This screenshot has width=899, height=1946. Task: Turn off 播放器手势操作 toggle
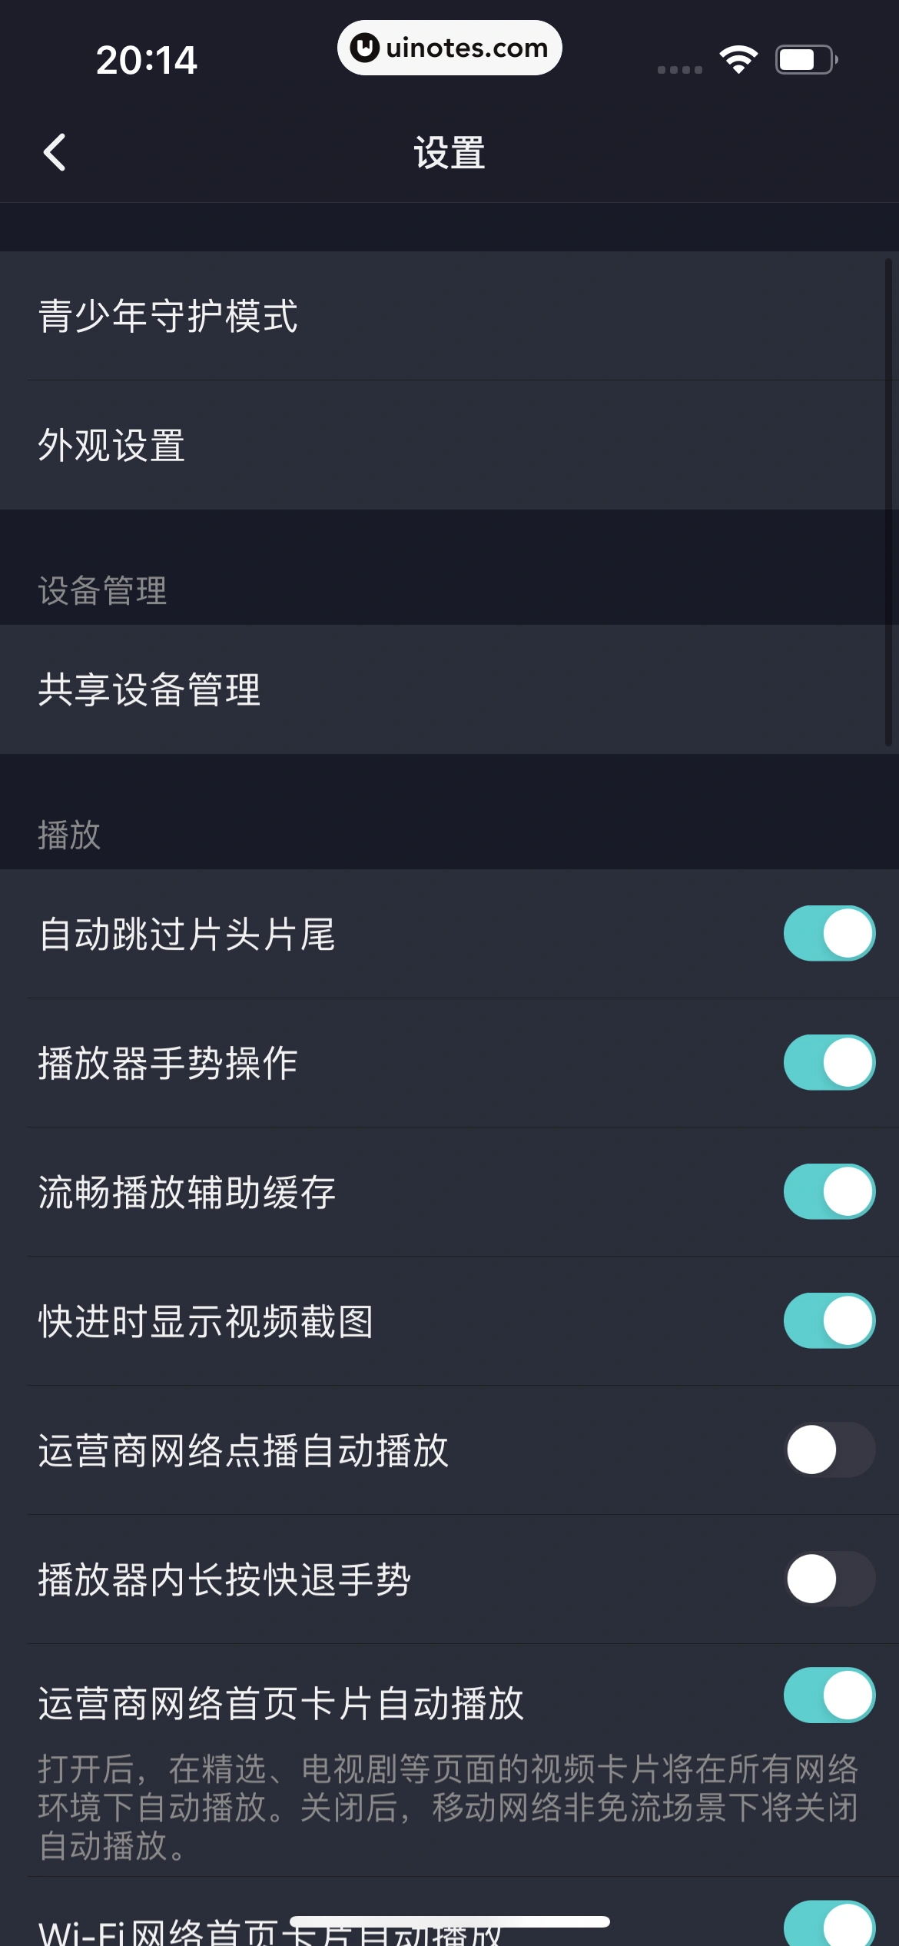coord(829,1062)
